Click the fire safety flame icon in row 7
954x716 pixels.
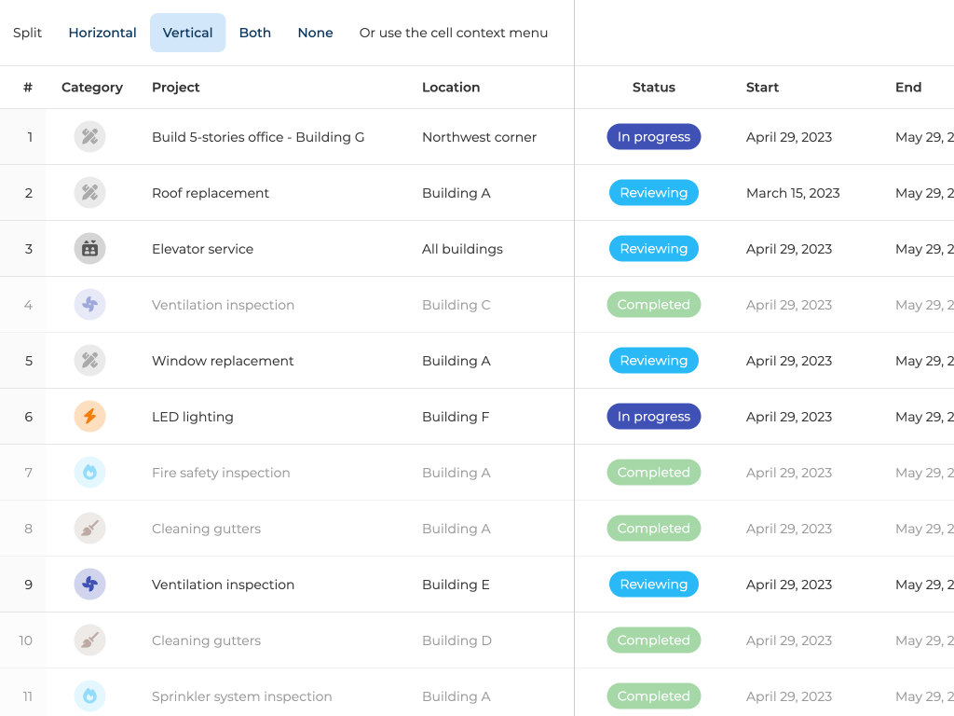coord(89,473)
